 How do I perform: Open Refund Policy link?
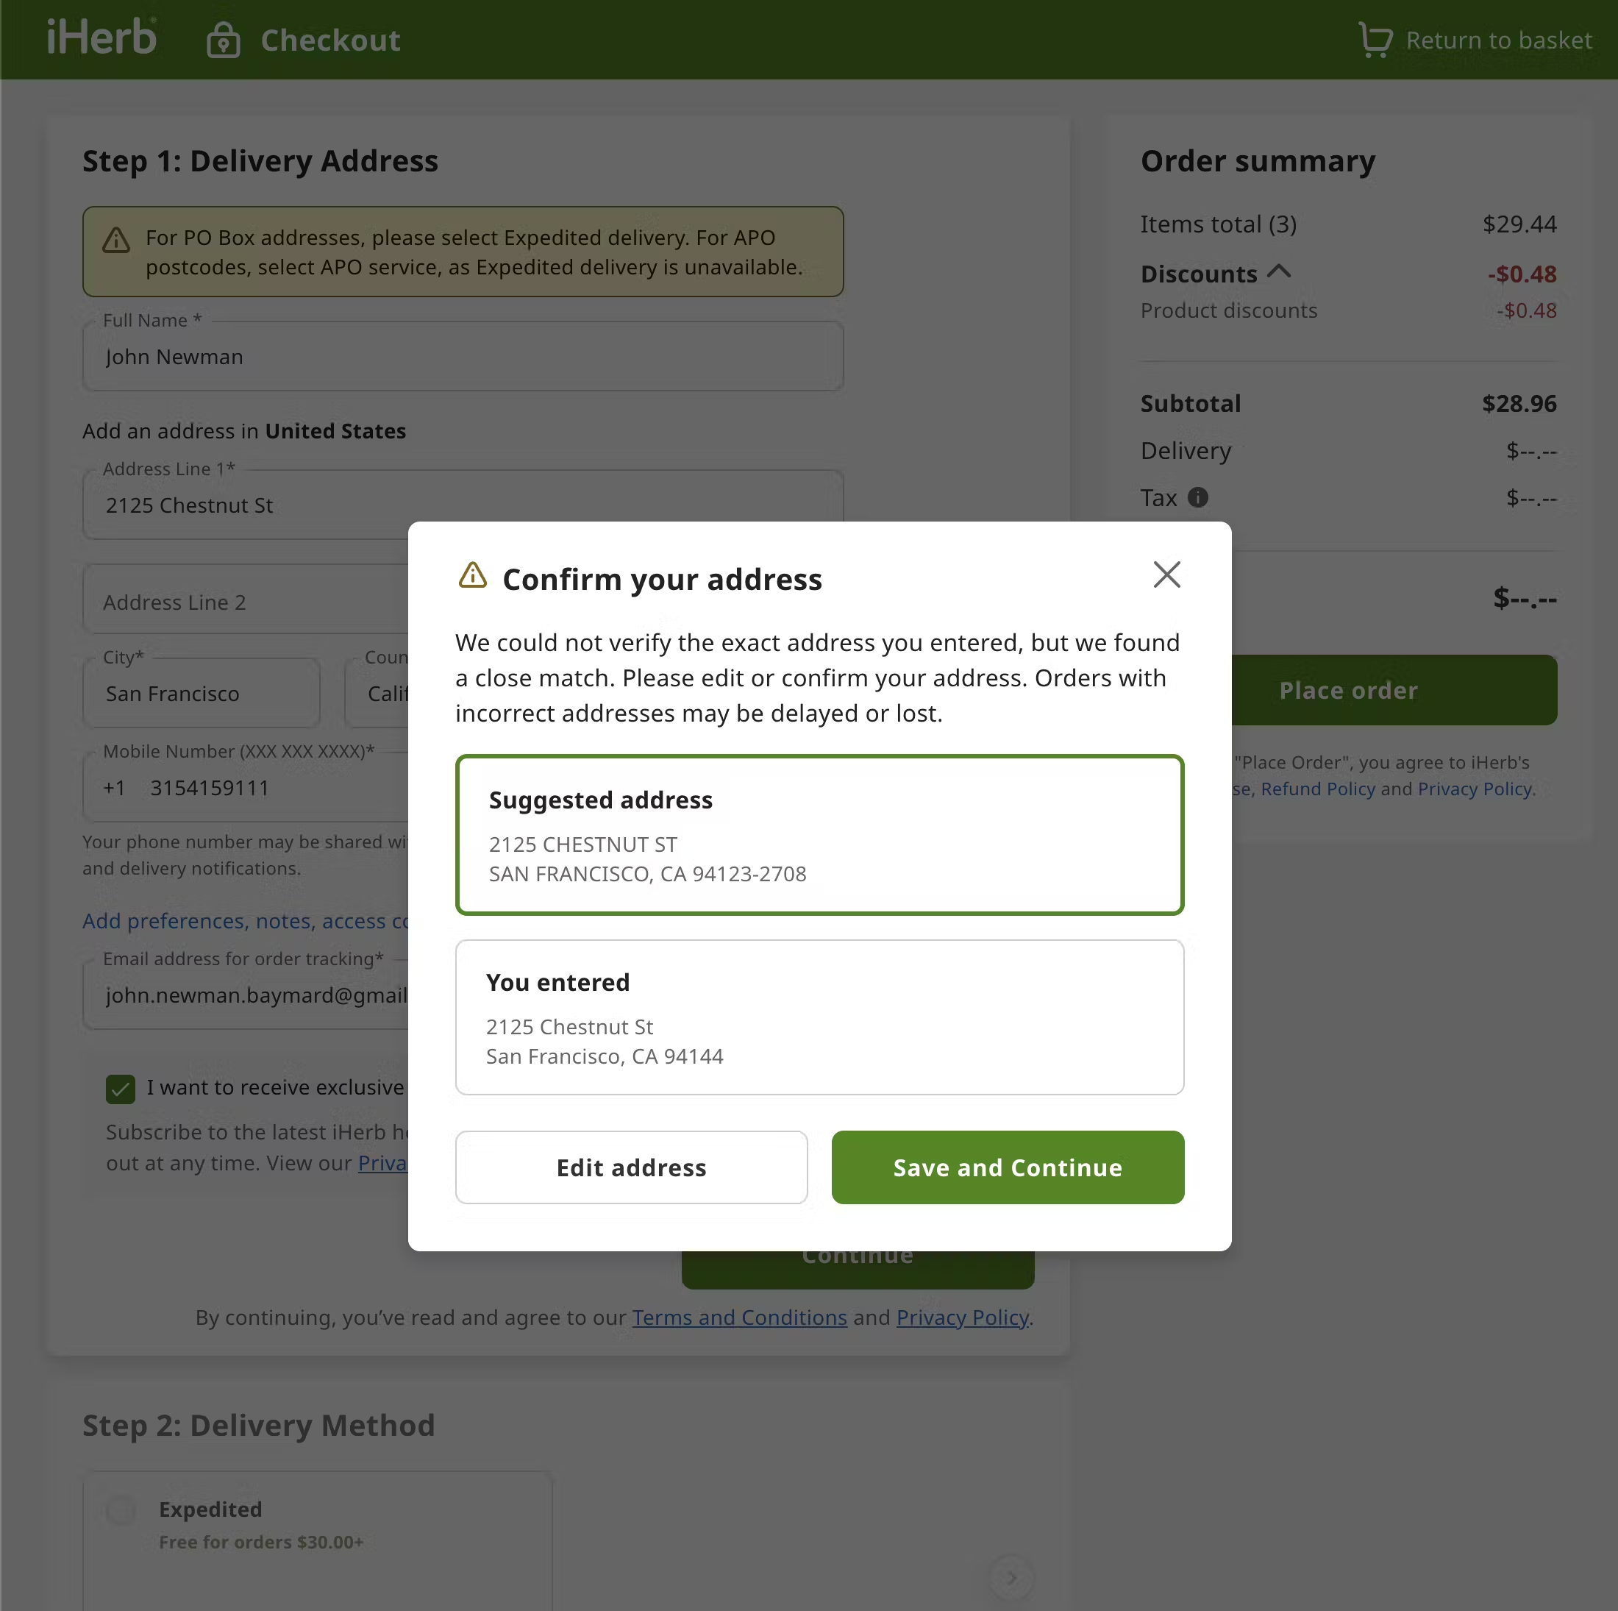coord(1317,789)
